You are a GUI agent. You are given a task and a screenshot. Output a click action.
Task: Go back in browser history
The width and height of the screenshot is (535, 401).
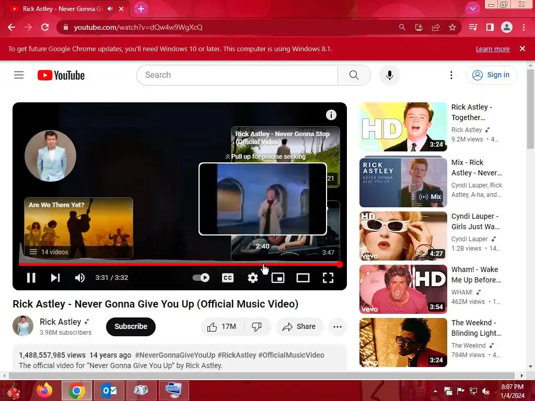(x=11, y=27)
